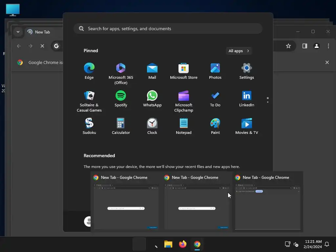Launch WhatsApp
Image resolution: width=336 pixels, height=252 pixels.
(152, 99)
